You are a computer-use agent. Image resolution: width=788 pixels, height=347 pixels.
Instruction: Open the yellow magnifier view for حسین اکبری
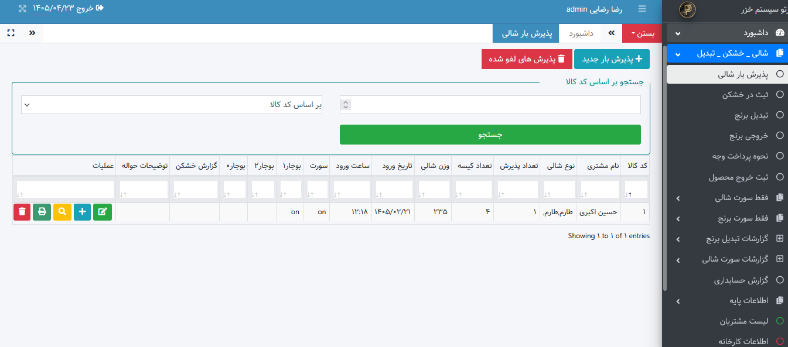point(62,212)
